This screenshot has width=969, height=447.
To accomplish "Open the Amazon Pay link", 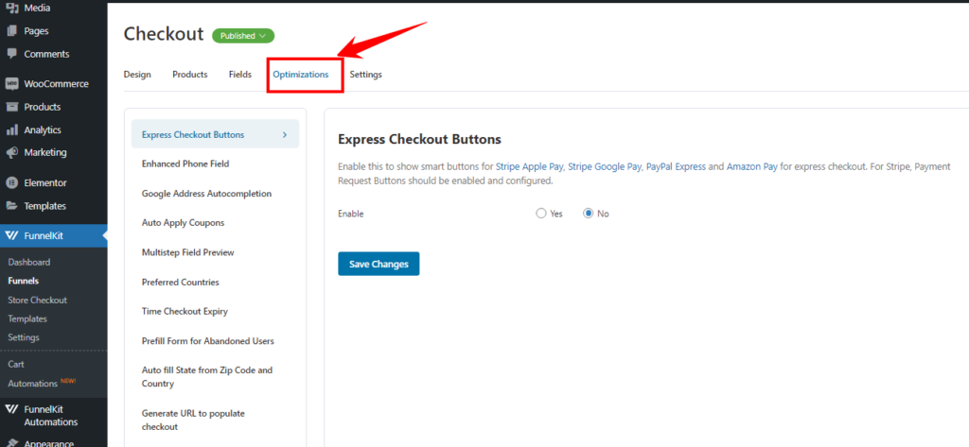I will pyautogui.click(x=752, y=166).
